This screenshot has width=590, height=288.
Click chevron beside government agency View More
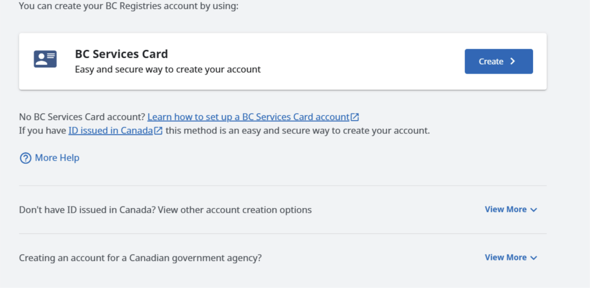(533, 258)
